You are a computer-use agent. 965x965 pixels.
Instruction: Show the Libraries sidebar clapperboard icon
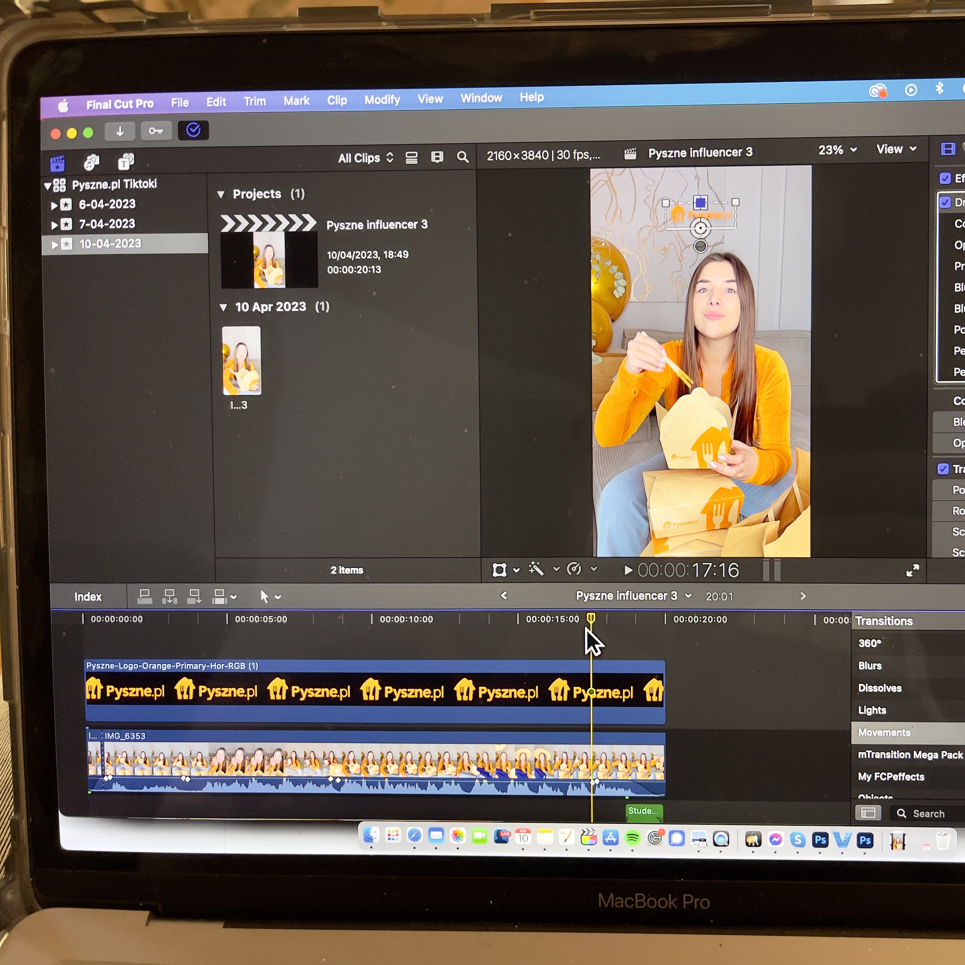(x=58, y=163)
